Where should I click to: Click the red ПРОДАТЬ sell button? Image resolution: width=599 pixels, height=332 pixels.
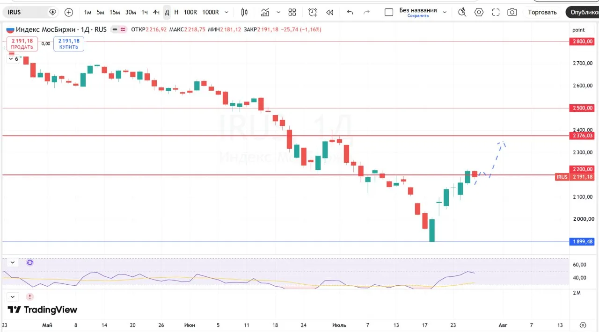(22, 44)
